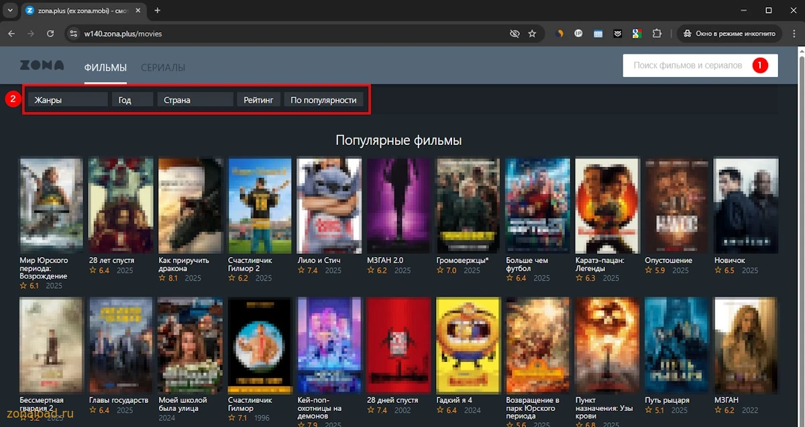Screen dimensions: 805x427
Task: Go back using browser back arrow
Action: coord(11,34)
